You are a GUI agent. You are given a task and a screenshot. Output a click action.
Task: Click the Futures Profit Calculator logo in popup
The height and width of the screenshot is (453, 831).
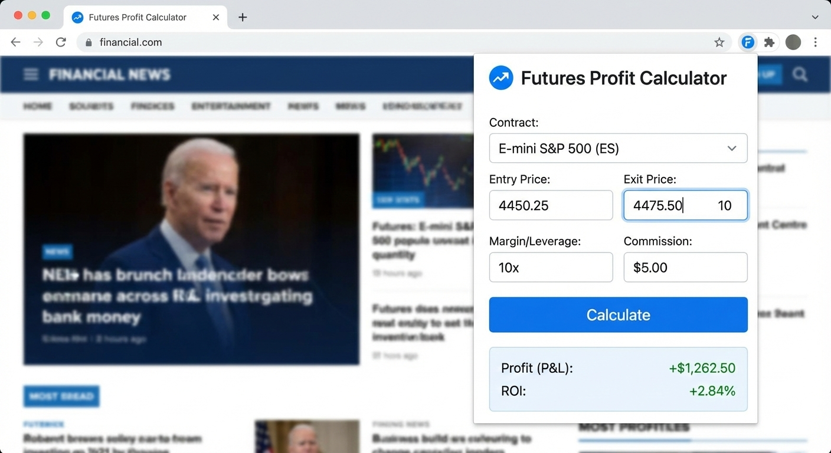point(500,77)
